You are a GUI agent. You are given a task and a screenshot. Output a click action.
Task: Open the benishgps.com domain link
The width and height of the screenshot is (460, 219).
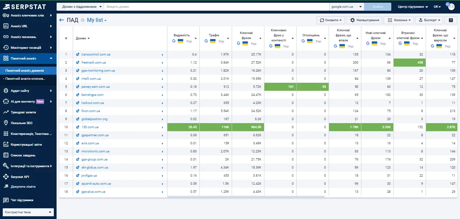[x=92, y=95]
